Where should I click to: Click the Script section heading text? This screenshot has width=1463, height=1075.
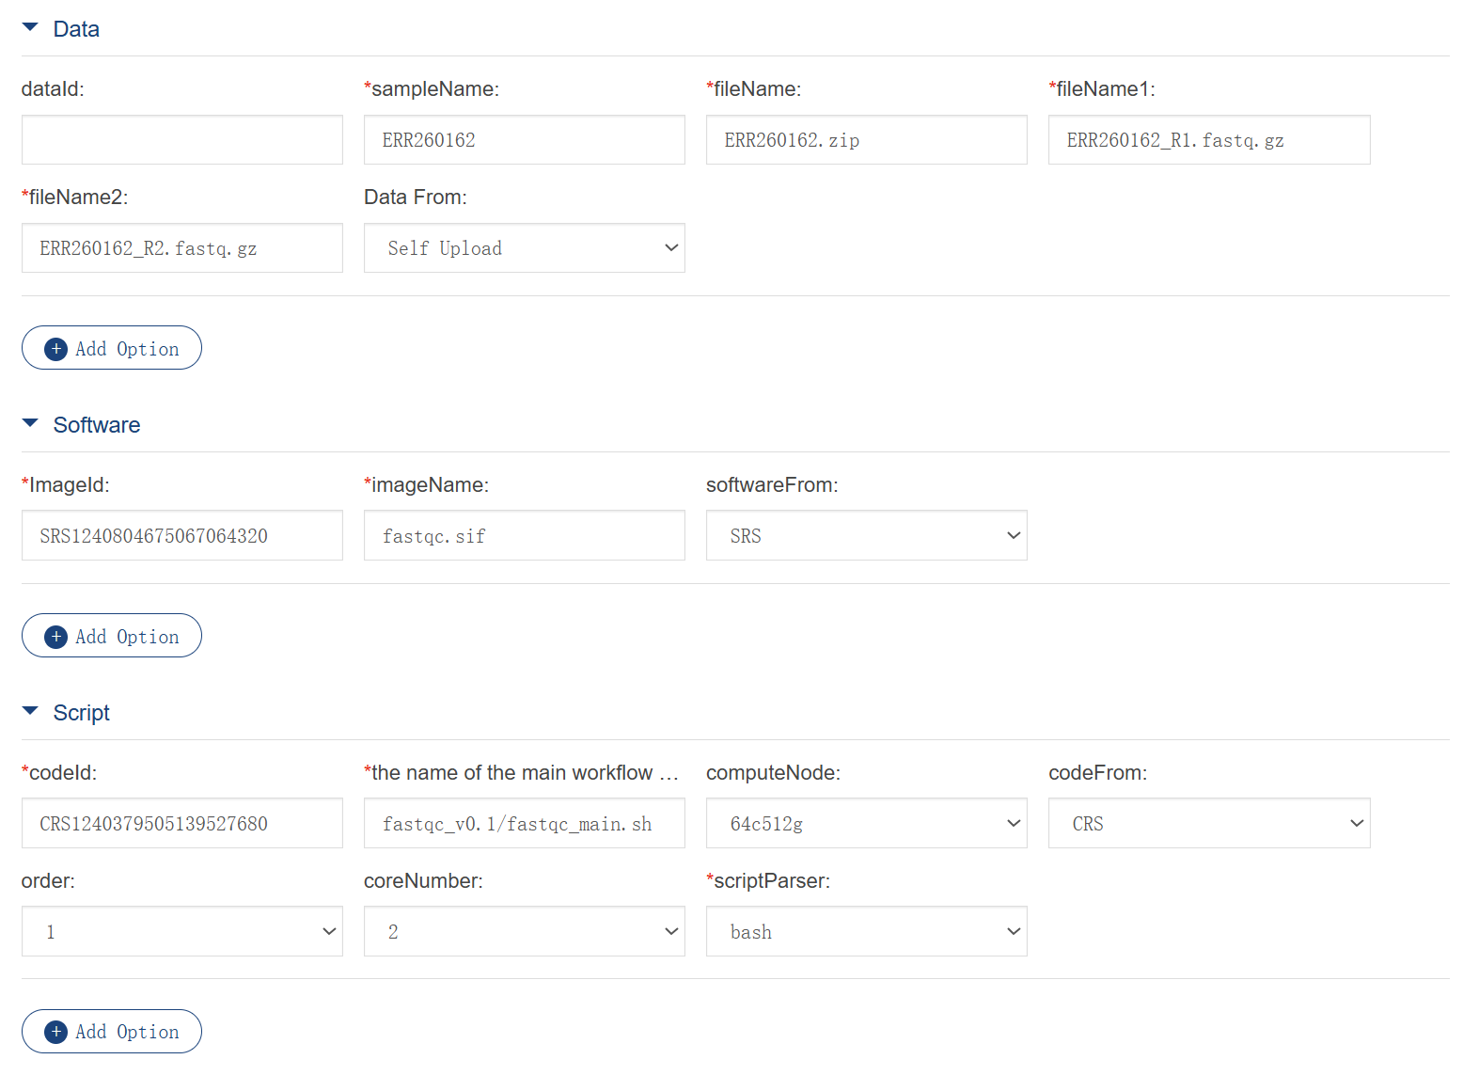click(82, 713)
